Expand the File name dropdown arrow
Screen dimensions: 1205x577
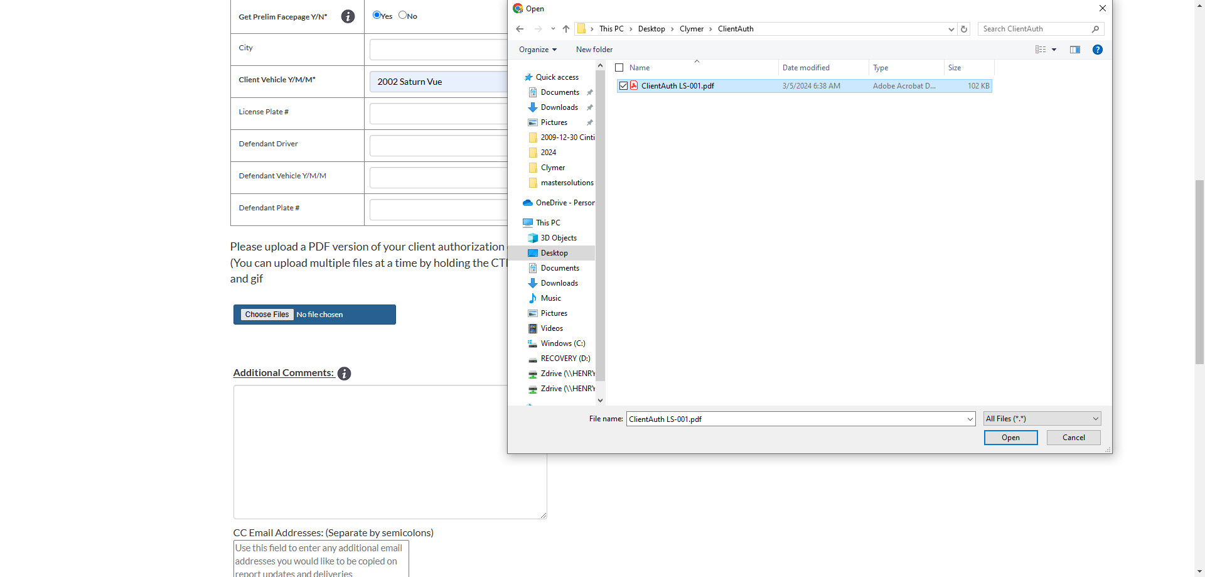tap(970, 419)
